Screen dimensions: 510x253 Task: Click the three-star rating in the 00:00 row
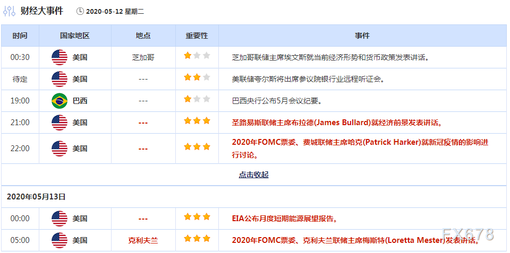point(197,216)
